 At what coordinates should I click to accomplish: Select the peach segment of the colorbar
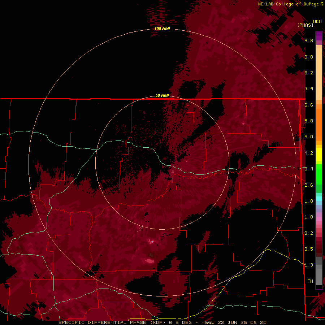[319, 73]
